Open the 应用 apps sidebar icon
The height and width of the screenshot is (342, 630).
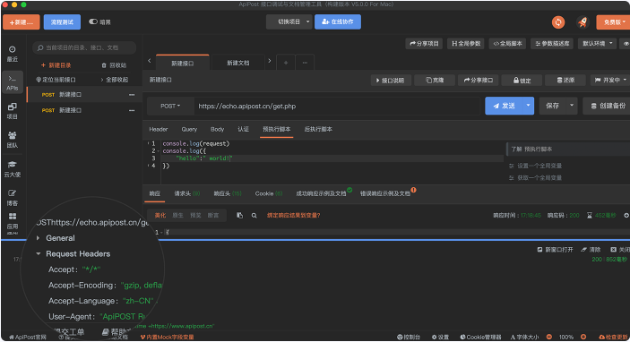click(12, 221)
